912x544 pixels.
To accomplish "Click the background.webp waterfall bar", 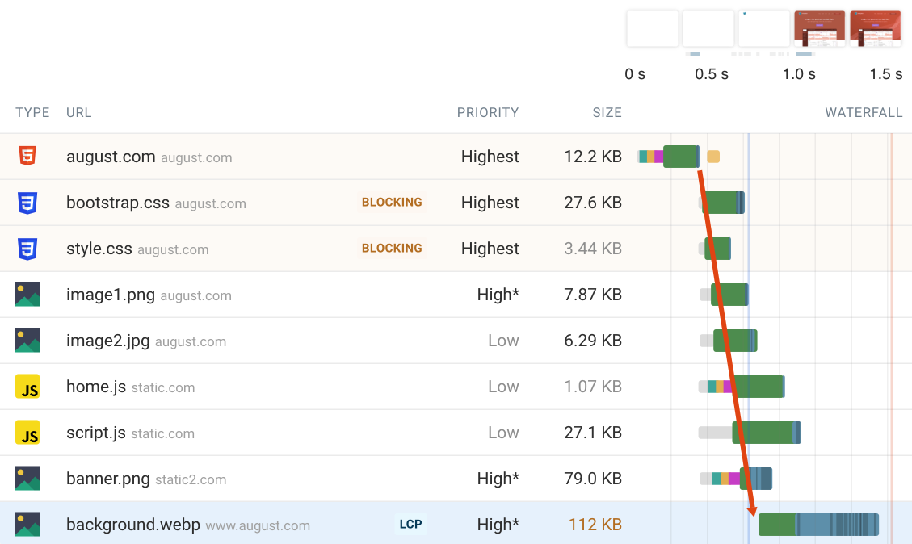I will [818, 525].
